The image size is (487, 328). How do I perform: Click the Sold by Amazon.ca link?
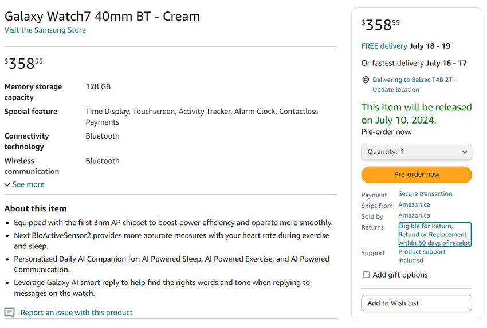(x=414, y=215)
